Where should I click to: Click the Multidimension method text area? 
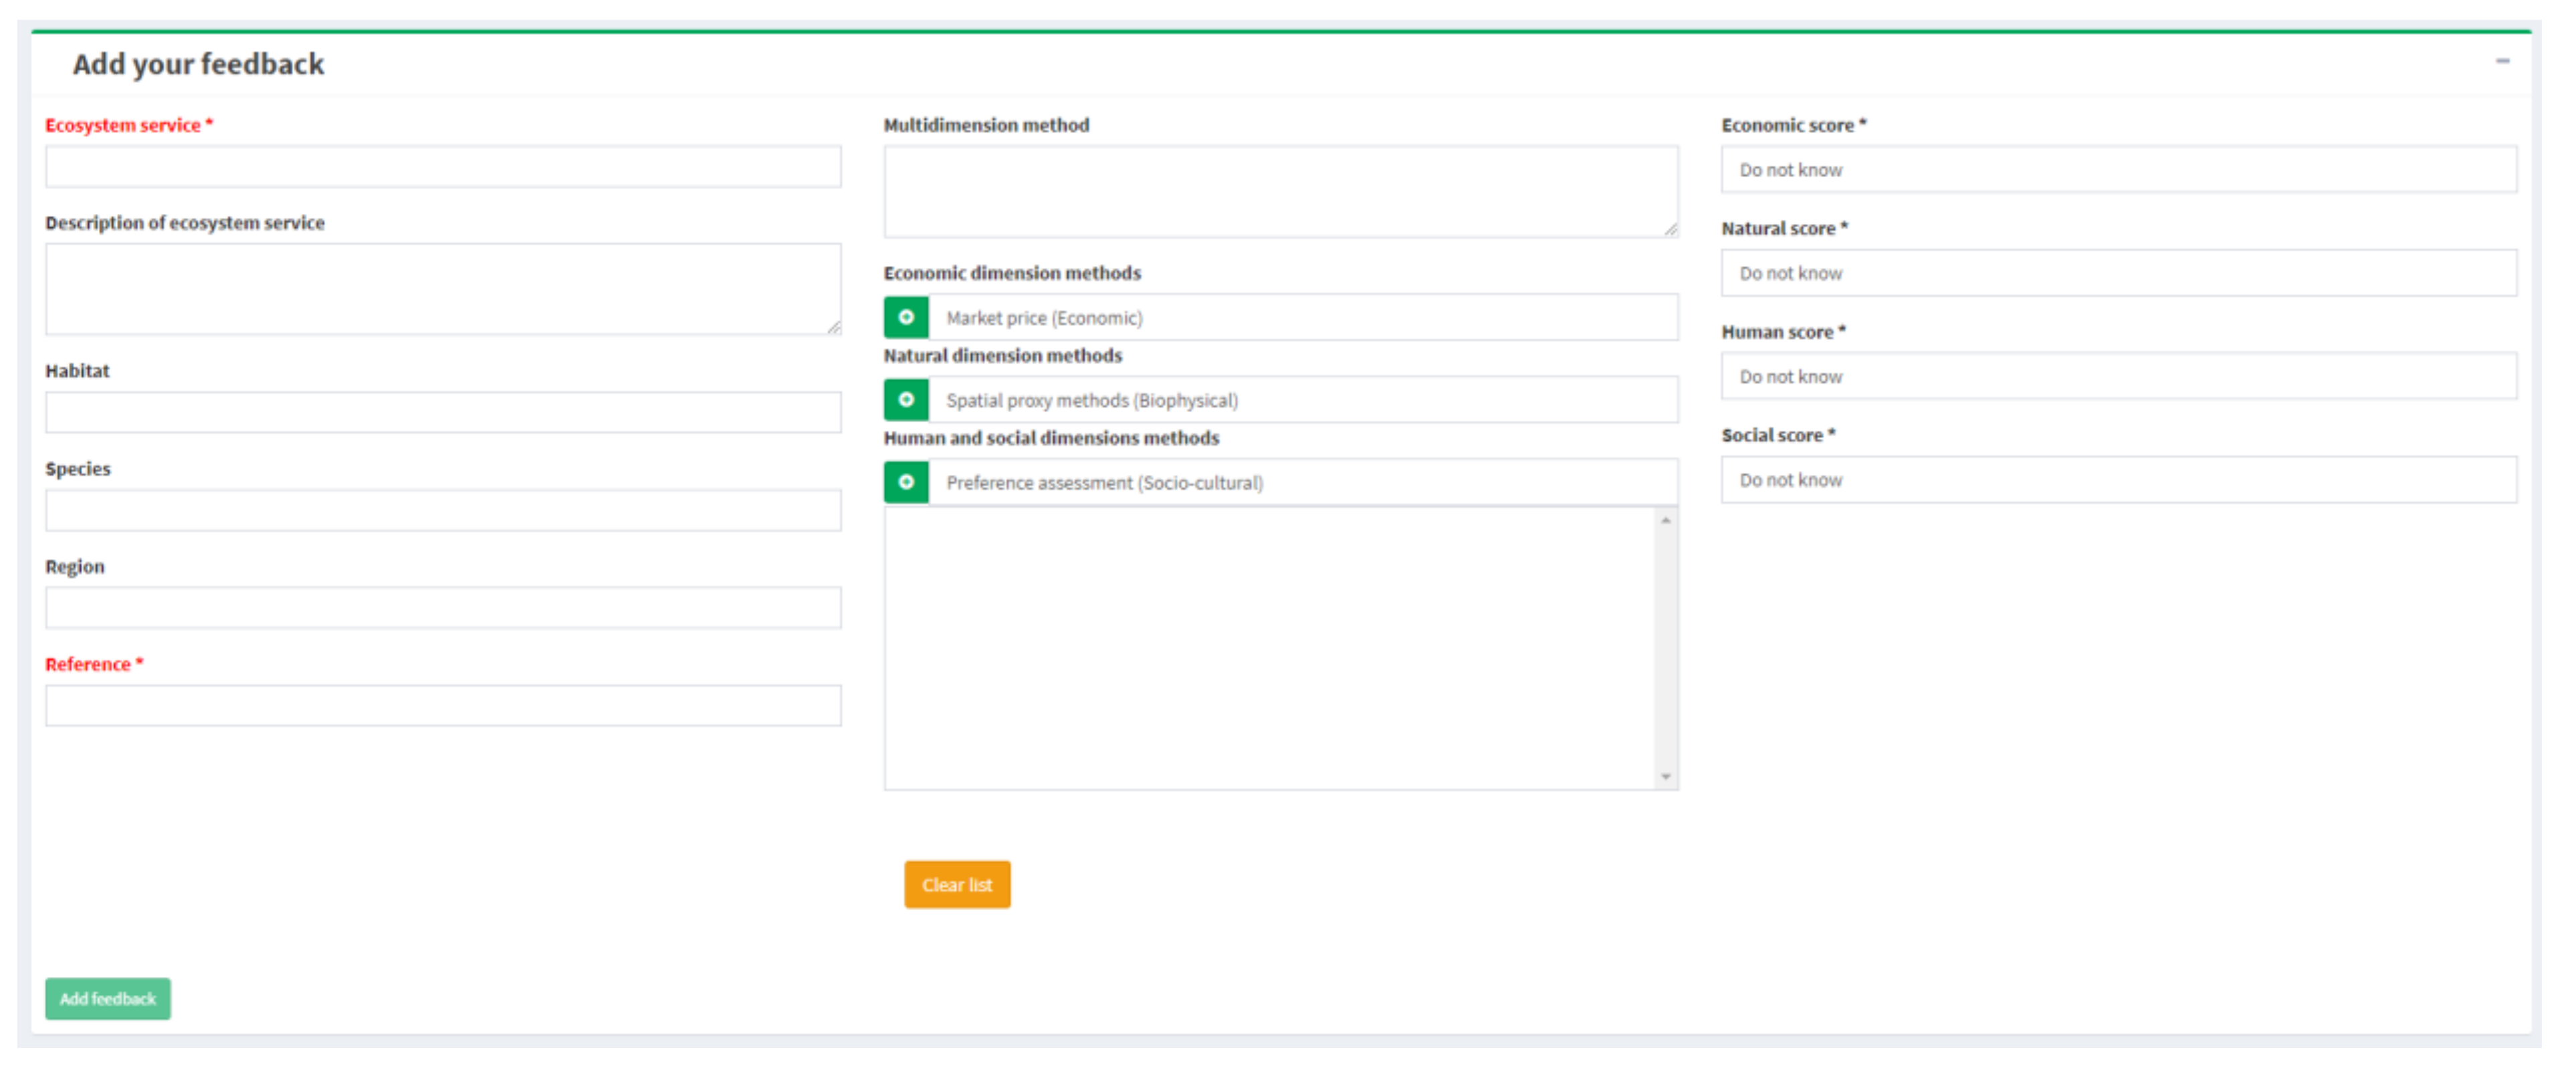pos(1280,191)
